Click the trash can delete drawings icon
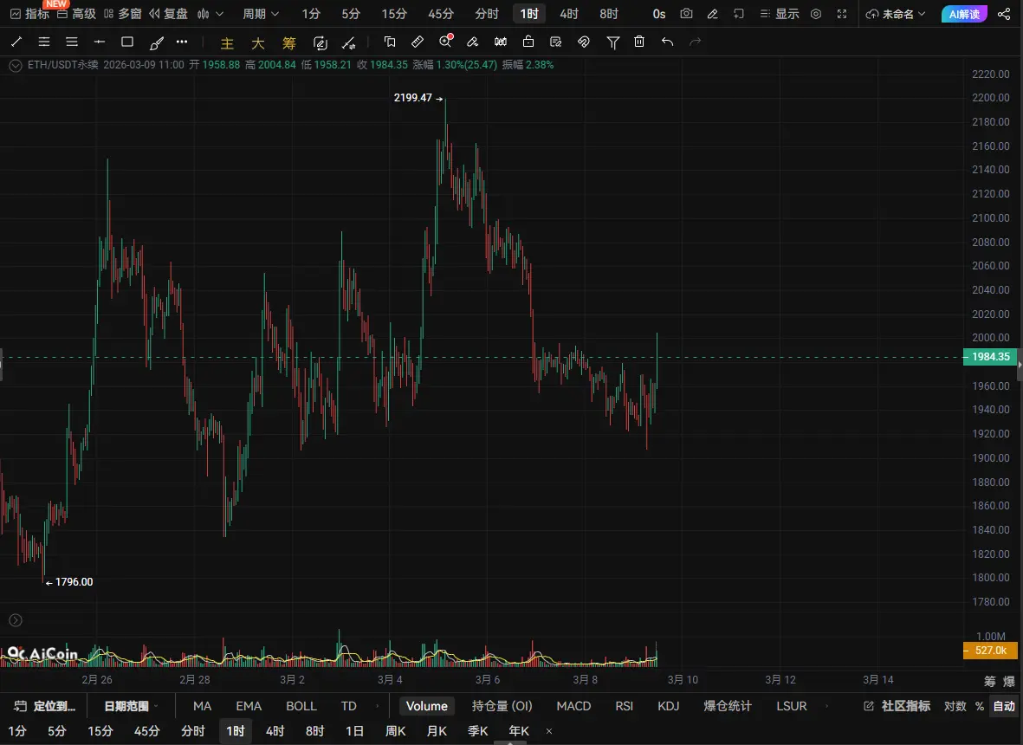This screenshot has height=745, width=1023. click(639, 42)
